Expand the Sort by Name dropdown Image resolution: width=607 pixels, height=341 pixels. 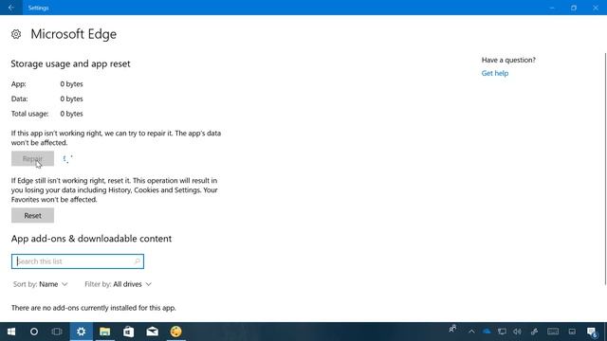click(x=40, y=284)
